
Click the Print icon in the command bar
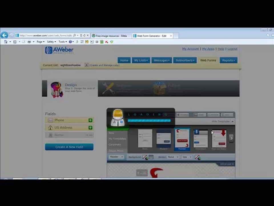pyautogui.click(x=29, y=42)
